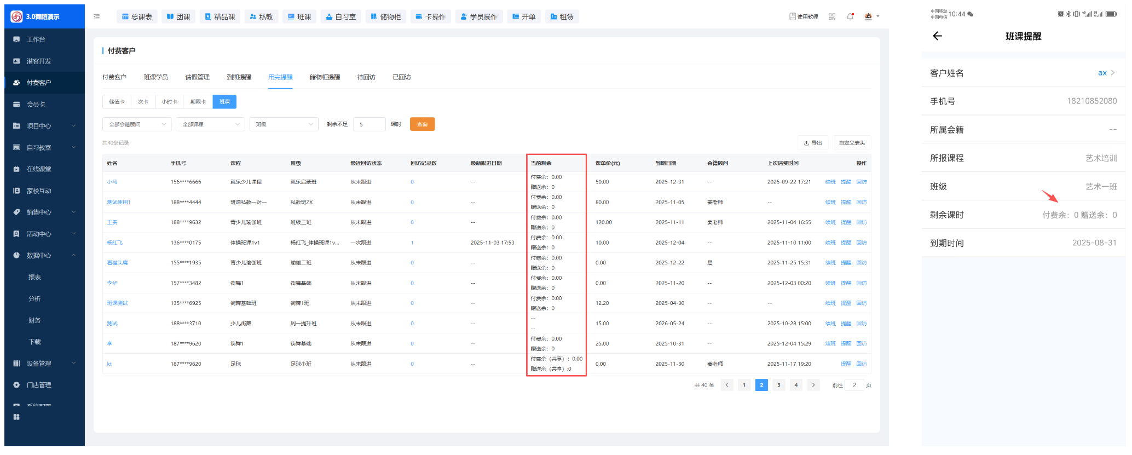This screenshot has width=1132, height=455.
Task: Select the 次卡 card type filter
Action: 143,102
